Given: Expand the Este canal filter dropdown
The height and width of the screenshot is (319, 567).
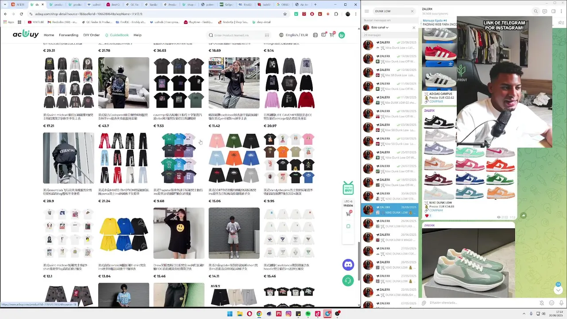Looking at the screenshot, I should click(379, 27).
